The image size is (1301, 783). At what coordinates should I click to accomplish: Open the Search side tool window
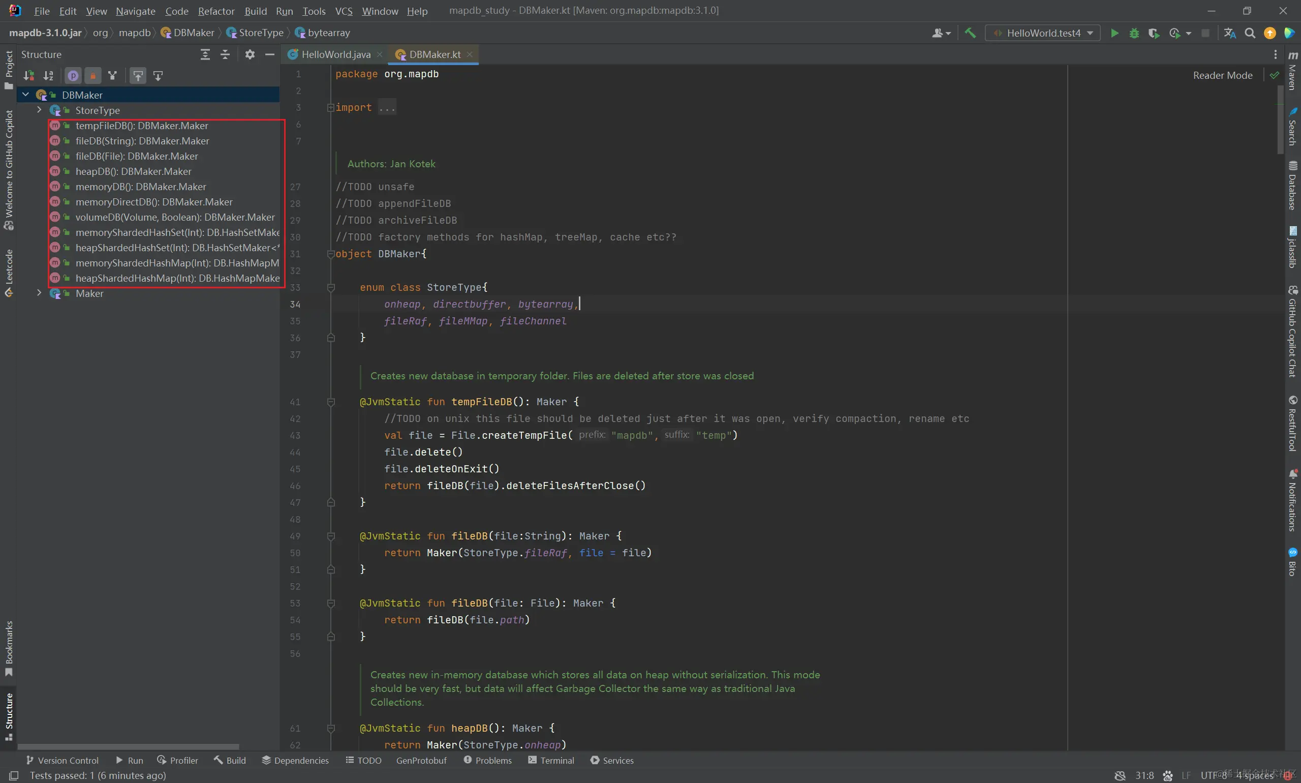tap(1292, 126)
